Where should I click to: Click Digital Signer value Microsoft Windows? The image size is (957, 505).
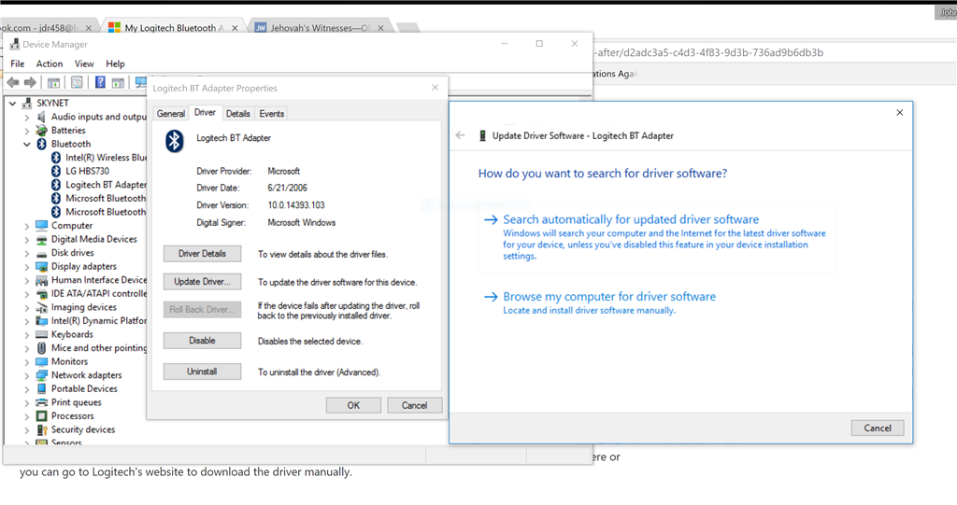pos(302,222)
